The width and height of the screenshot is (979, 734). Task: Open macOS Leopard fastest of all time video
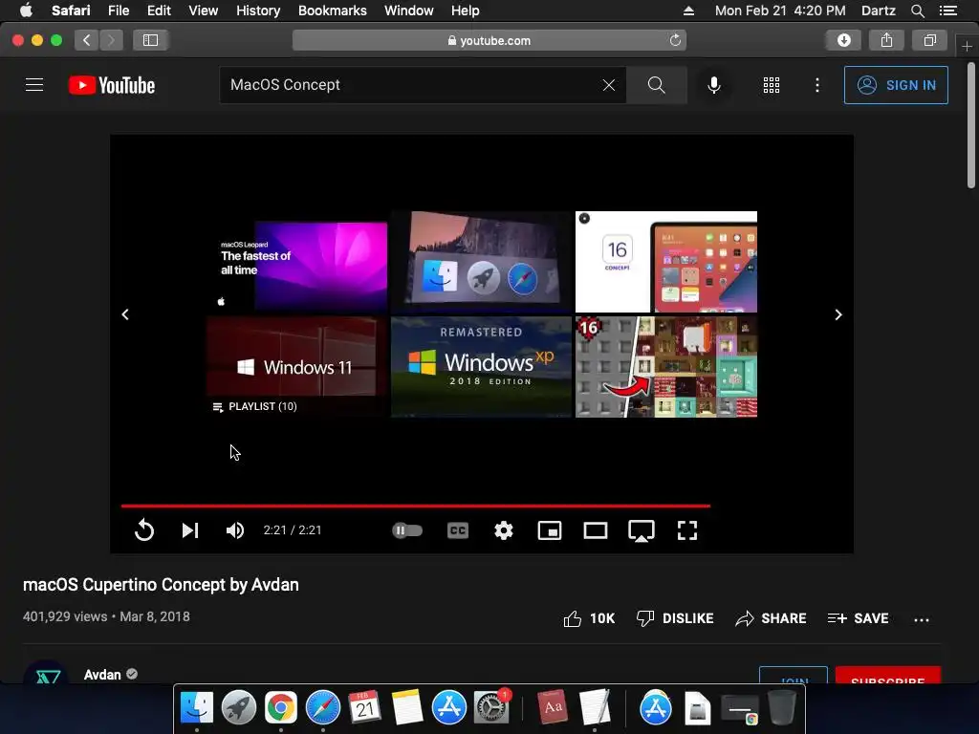pos(297,262)
